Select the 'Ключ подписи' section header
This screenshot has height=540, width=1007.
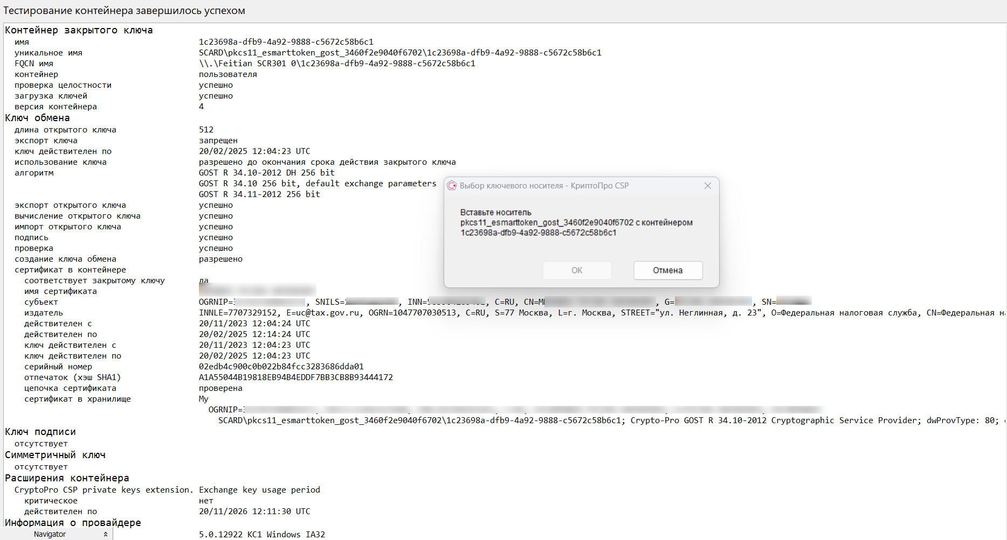40,432
